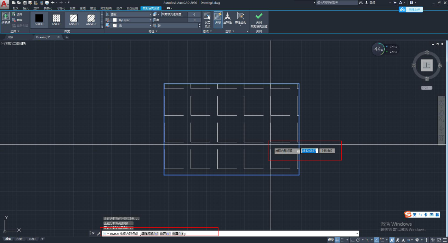448x243 pixels.
Task: Click the workspace switching gear icon
Action: click(417, 240)
